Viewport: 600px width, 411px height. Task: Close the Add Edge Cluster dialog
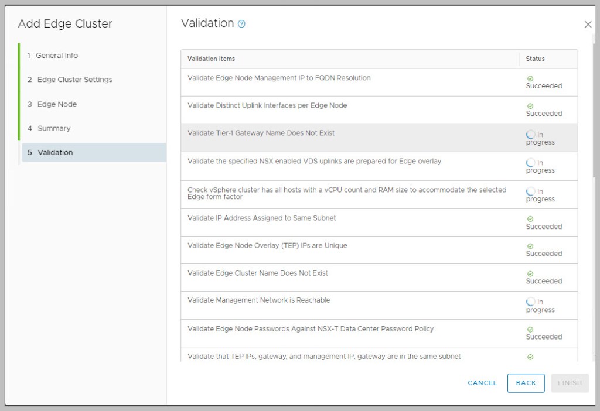(x=588, y=25)
